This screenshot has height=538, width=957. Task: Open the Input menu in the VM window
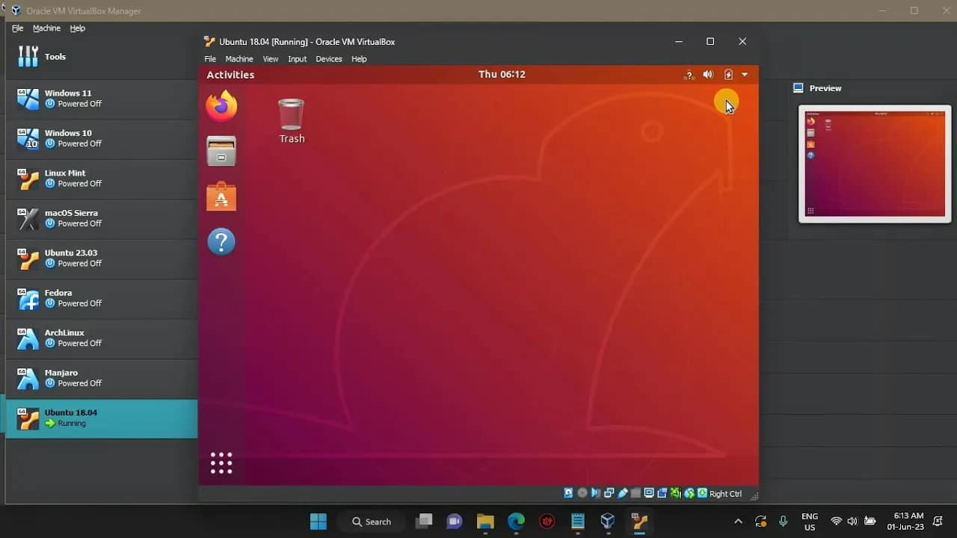coord(298,59)
